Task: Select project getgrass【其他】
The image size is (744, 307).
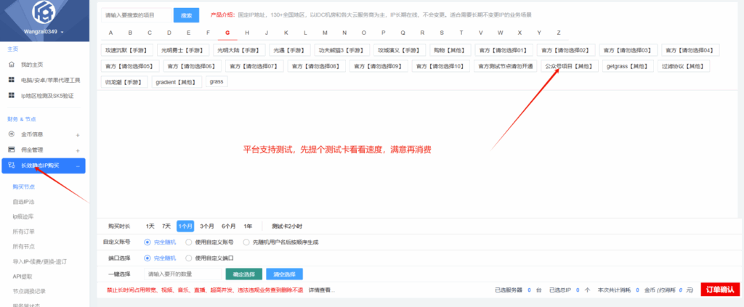Action: pos(628,66)
